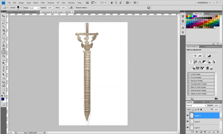Toggle lock transparent pixels
This screenshot has width=223, height=134.
(193, 110)
